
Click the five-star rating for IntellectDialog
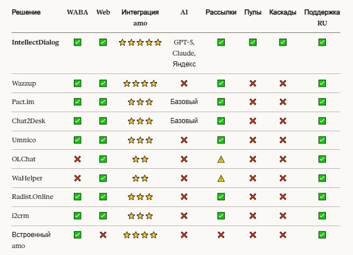(140, 42)
